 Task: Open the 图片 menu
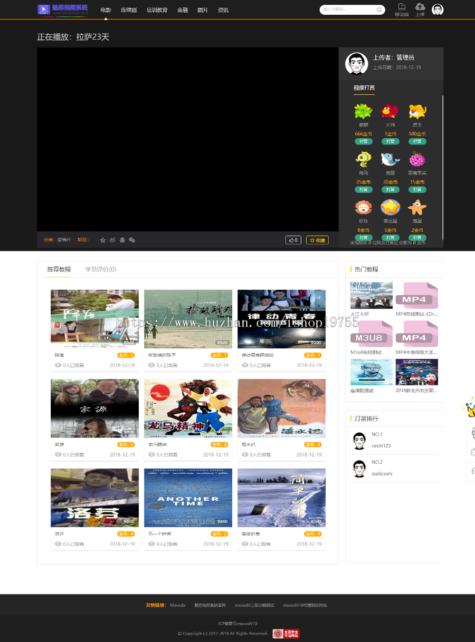pos(203,10)
